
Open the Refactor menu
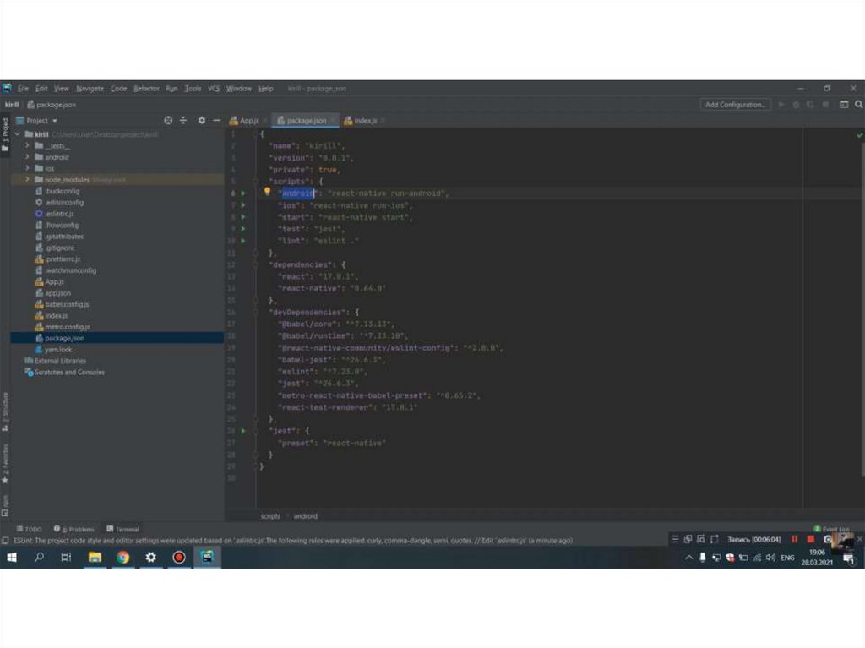point(146,89)
